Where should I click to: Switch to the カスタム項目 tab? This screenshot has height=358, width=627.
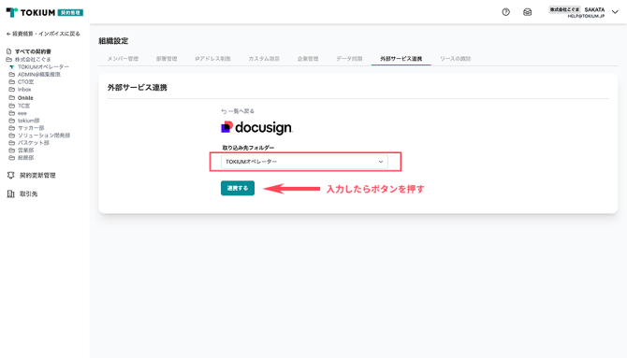pyautogui.click(x=264, y=59)
